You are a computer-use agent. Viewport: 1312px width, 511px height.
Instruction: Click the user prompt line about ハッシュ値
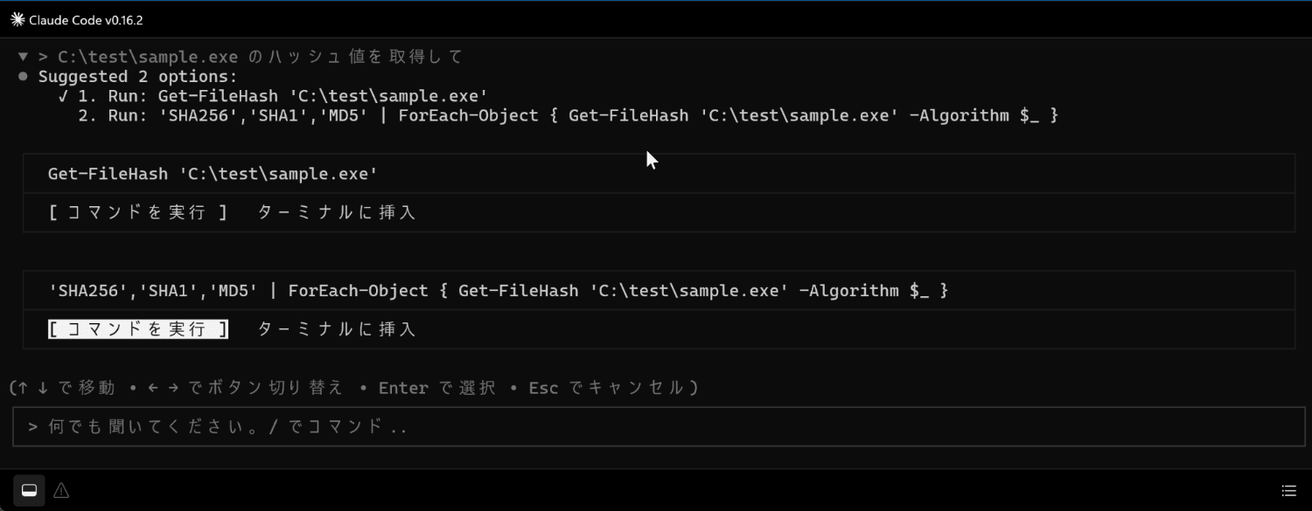[251, 57]
